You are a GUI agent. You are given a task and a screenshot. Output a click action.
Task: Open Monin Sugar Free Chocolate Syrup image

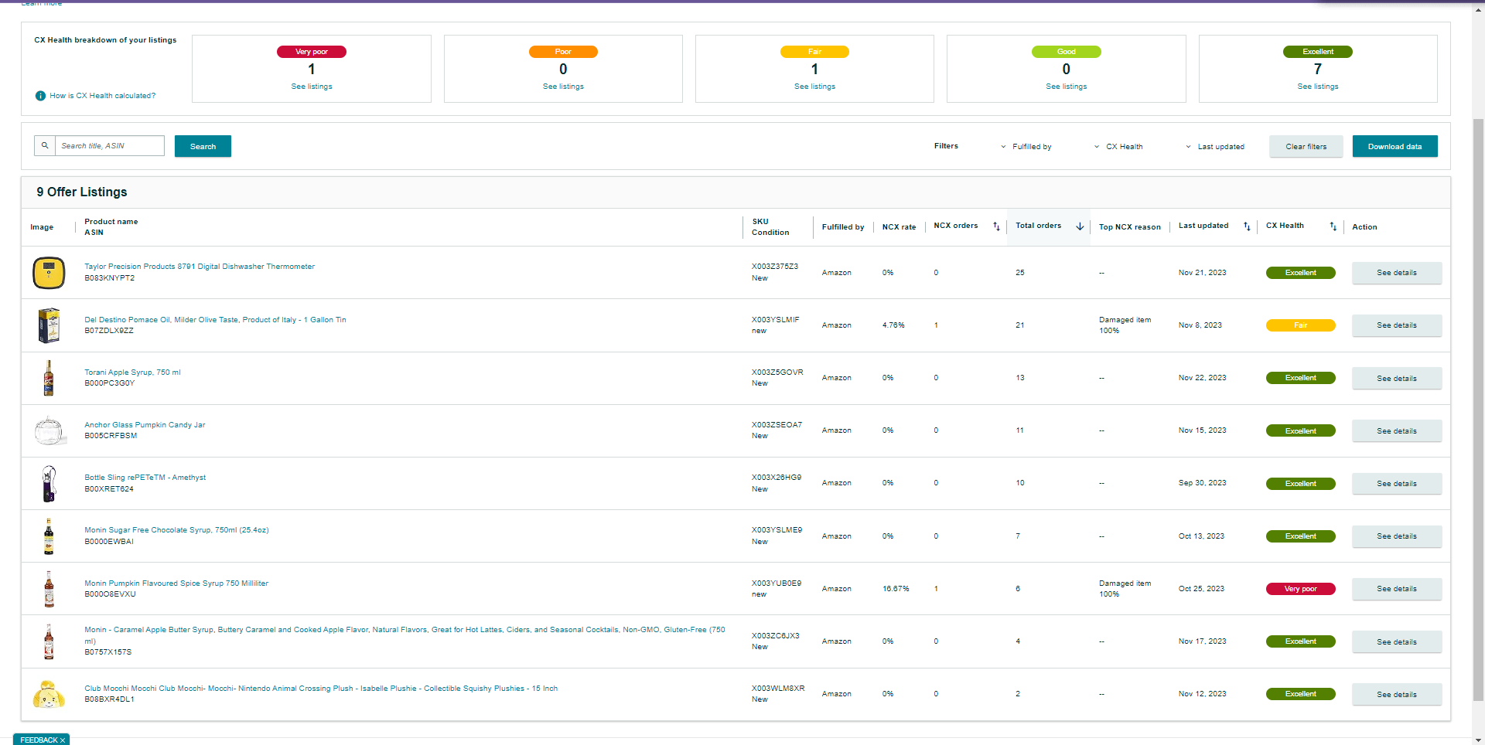pyautogui.click(x=49, y=536)
